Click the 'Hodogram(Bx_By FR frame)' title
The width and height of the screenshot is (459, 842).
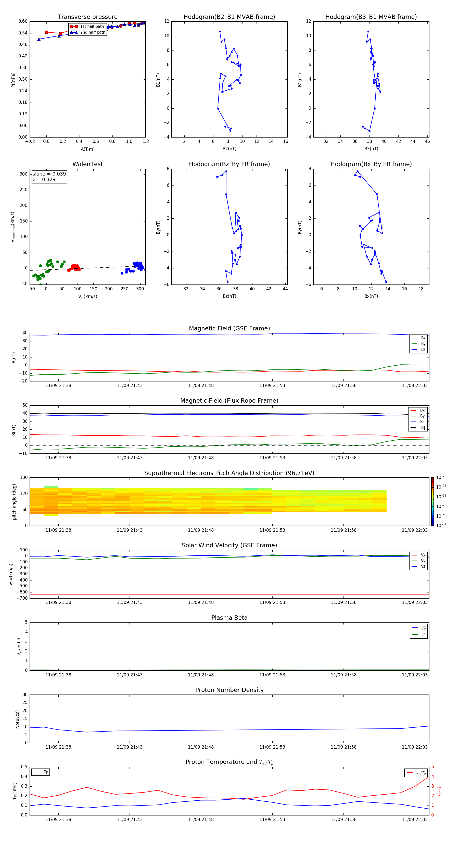(371, 164)
